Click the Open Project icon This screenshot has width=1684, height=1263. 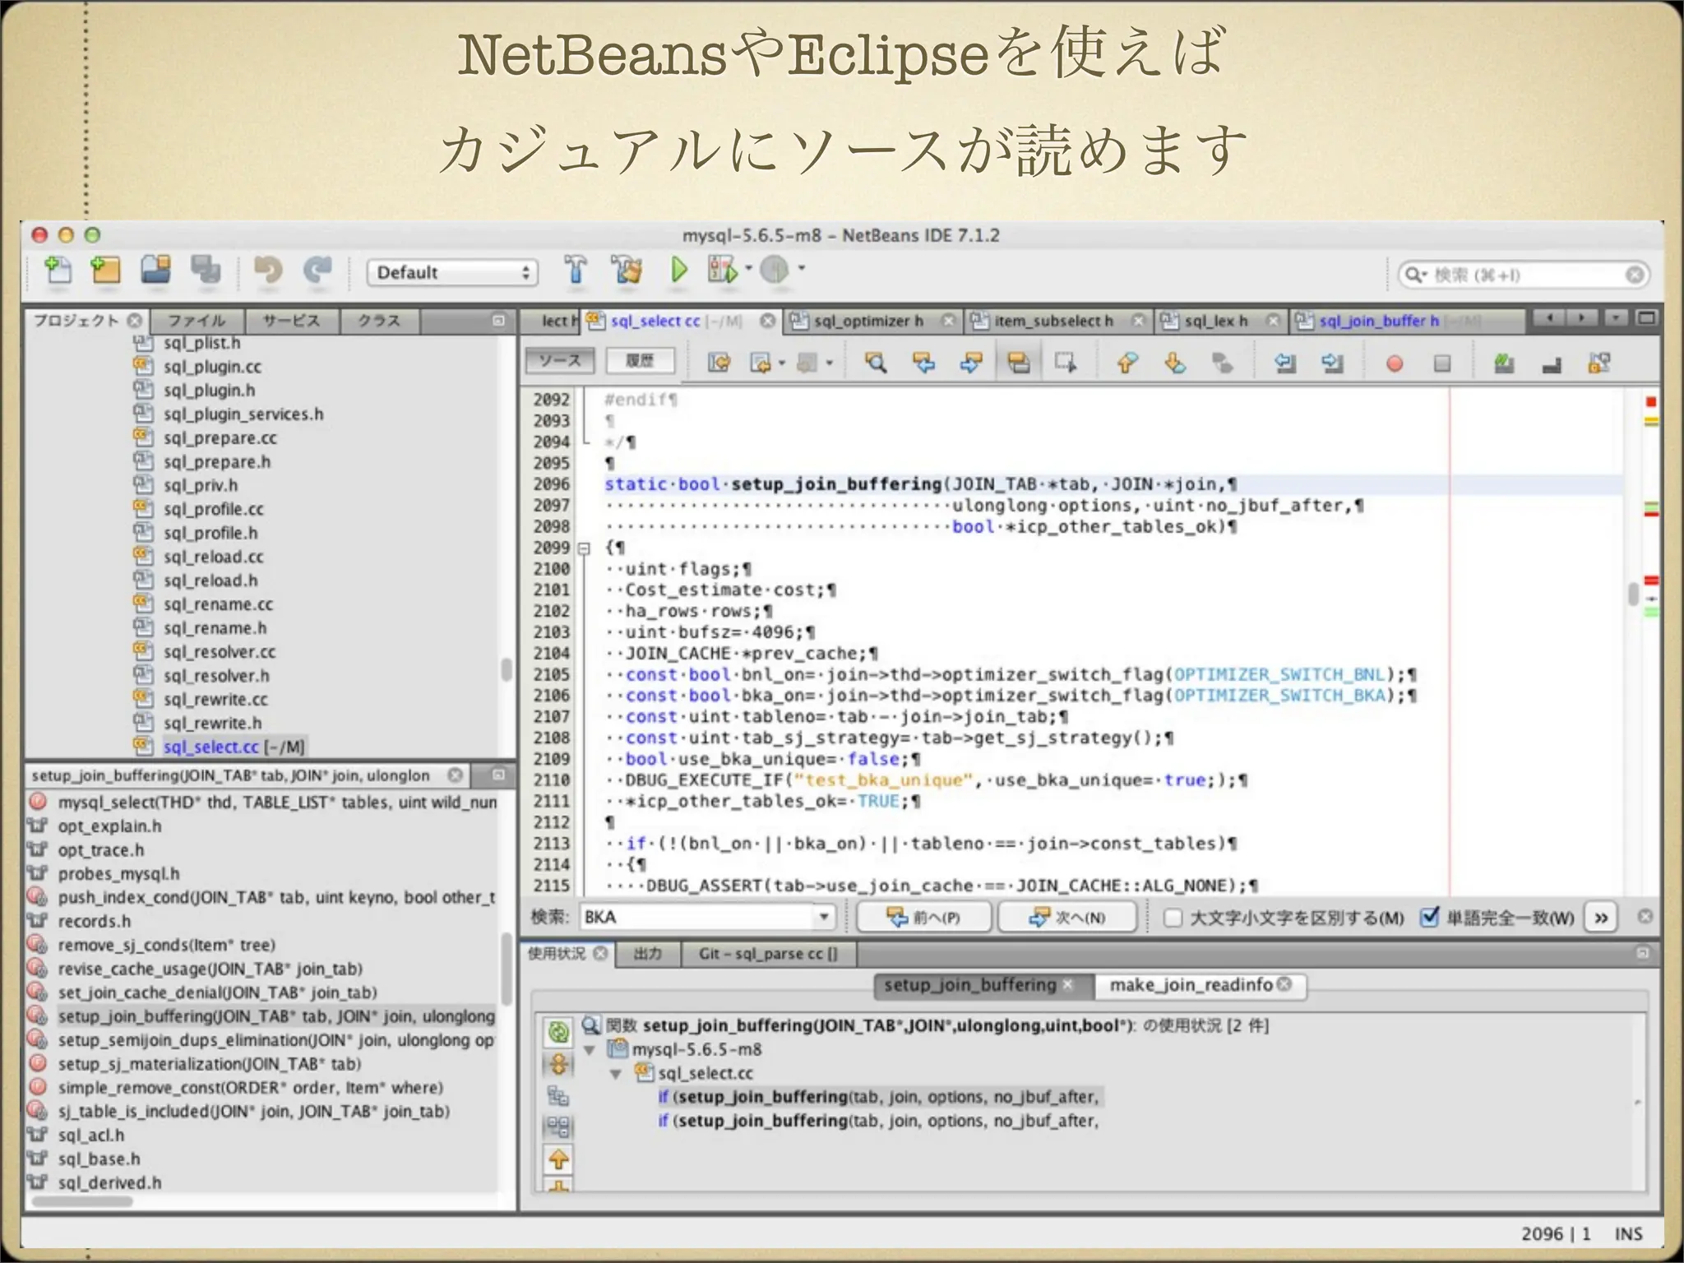coord(155,270)
